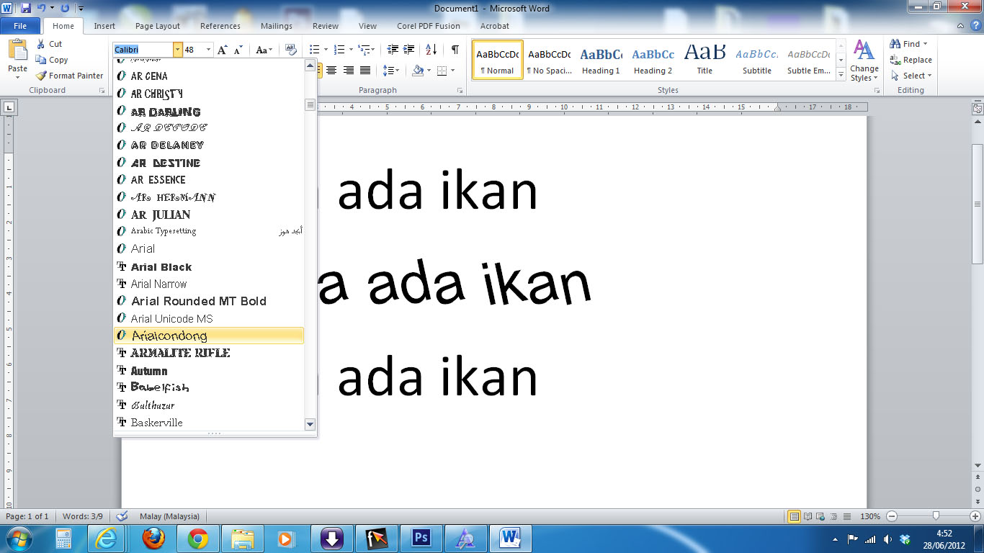Open the font name dropdown arrow
Screen dimensions: 984x553
coord(178,50)
